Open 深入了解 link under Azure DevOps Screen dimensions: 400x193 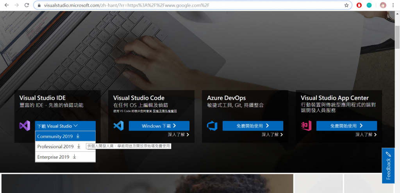click(x=272, y=135)
